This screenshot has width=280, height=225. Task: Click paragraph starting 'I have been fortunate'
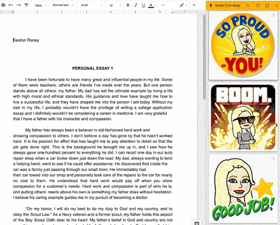click(x=92, y=99)
